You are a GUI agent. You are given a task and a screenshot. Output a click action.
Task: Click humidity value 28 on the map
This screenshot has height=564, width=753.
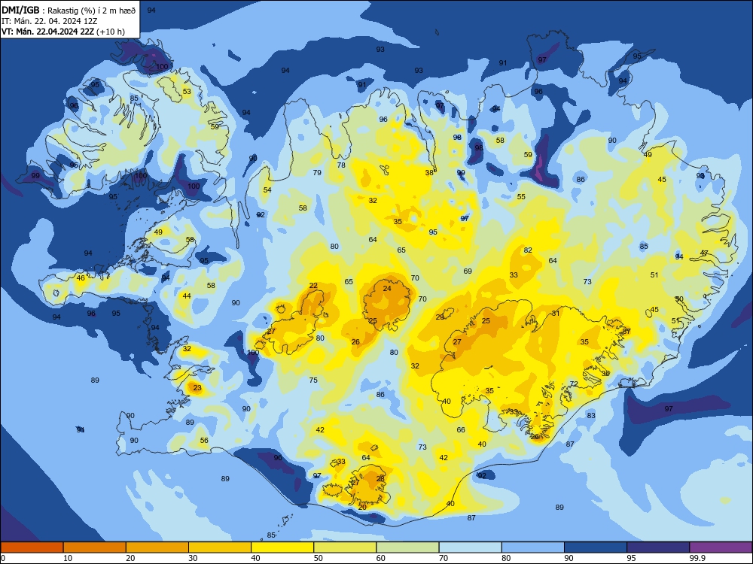coord(380,478)
